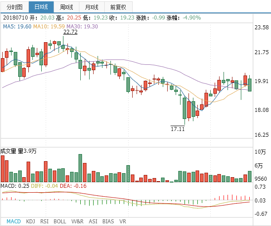Click the 22.72 high price label

tap(71, 32)
